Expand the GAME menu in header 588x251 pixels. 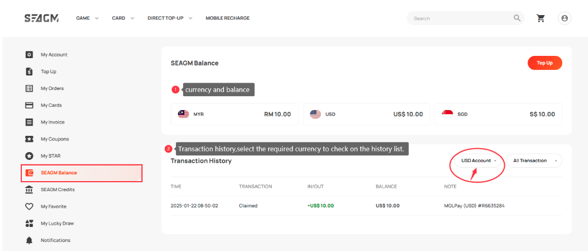point(87,18)
